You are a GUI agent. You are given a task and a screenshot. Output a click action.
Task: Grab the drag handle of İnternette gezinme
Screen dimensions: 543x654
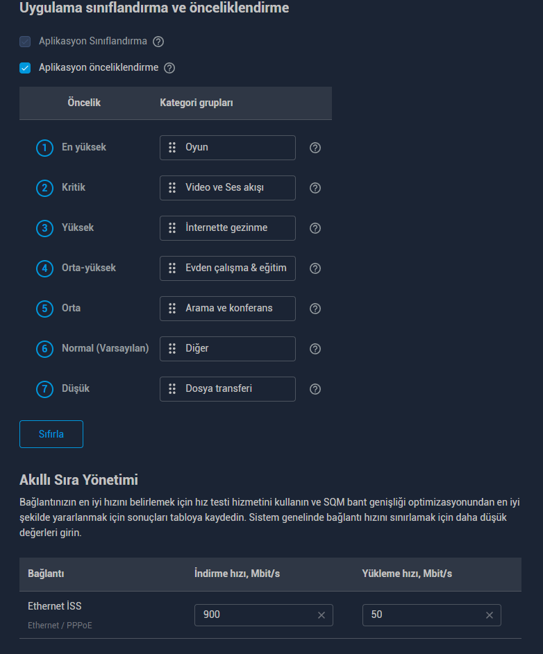[x=172, y=227]
